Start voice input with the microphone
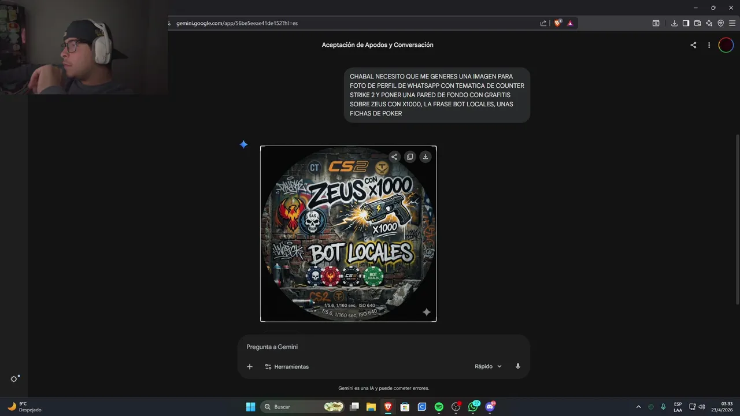This screenshot has height=416, width=740. [x=518, y=366]
